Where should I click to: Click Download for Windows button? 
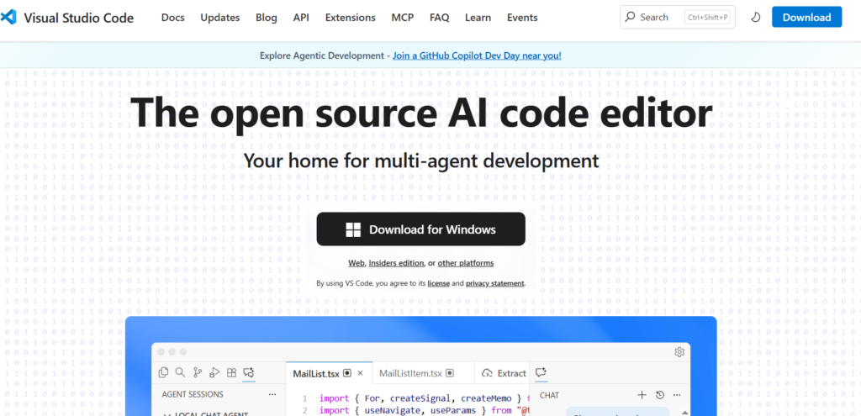point(420,229)
